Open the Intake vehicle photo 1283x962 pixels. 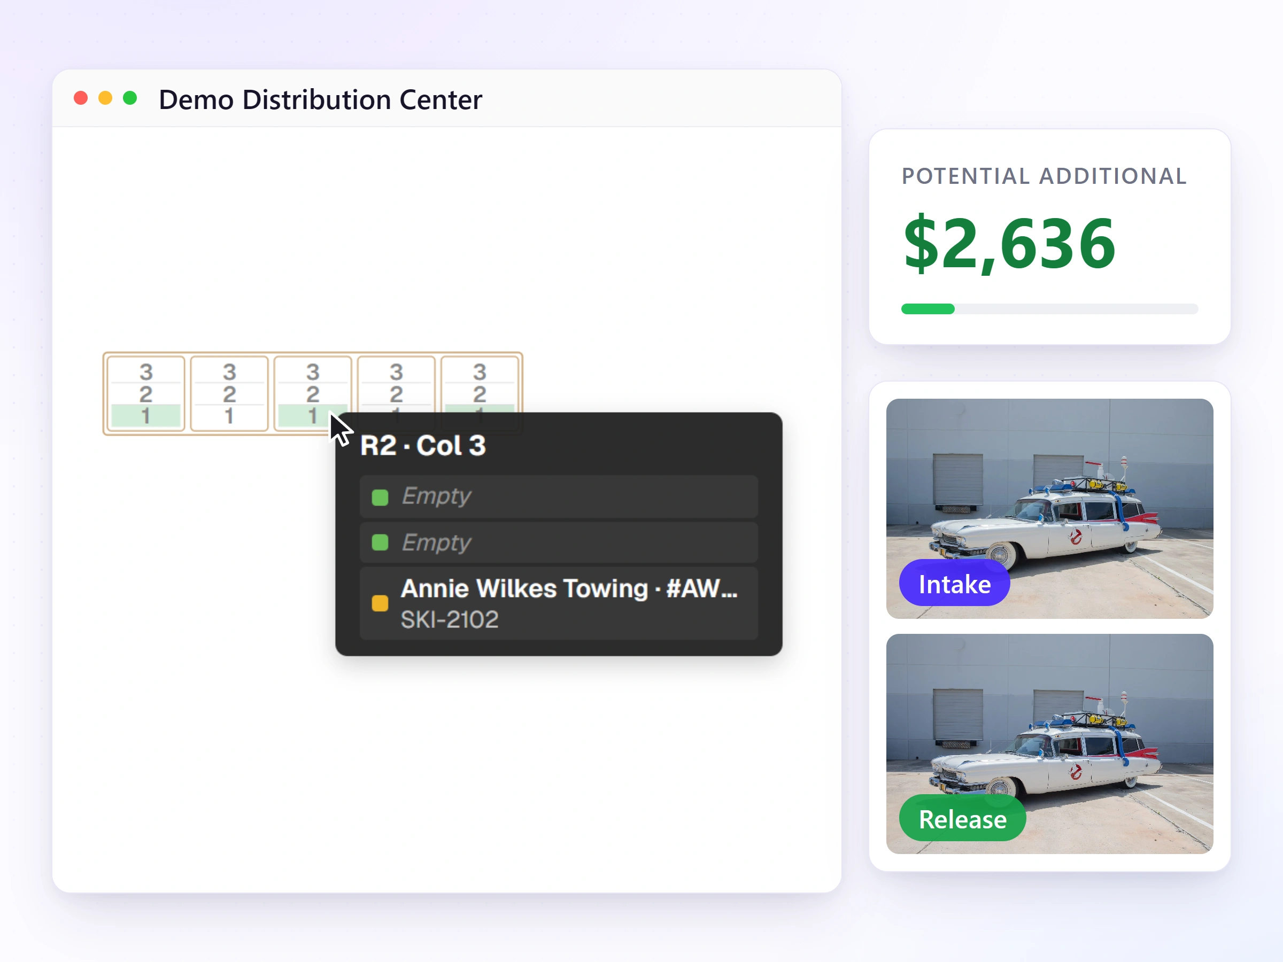(1050, 509)
